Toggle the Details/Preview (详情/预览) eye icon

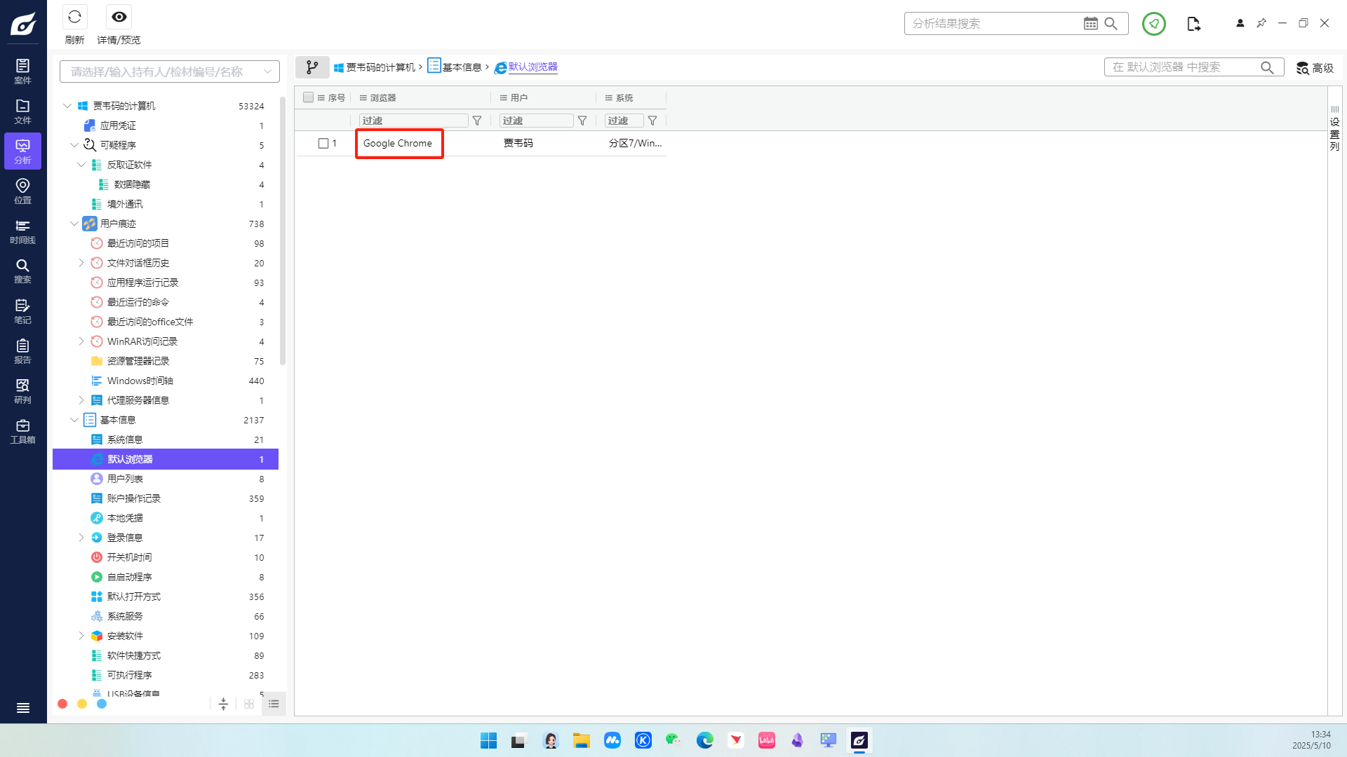tap(119, 18)
